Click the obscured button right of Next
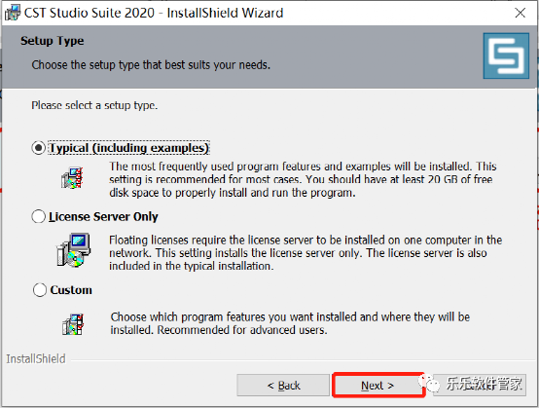The height and width of the screenshot is (408, 539). tap(480, 385)
